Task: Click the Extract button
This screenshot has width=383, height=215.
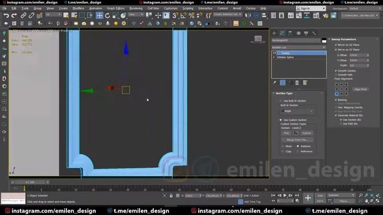Action: coord(306,133)
